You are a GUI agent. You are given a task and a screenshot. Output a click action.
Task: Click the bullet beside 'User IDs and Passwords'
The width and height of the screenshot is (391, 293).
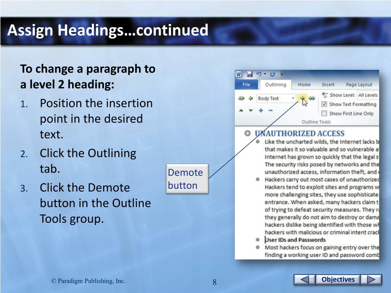tap(258, 240)
